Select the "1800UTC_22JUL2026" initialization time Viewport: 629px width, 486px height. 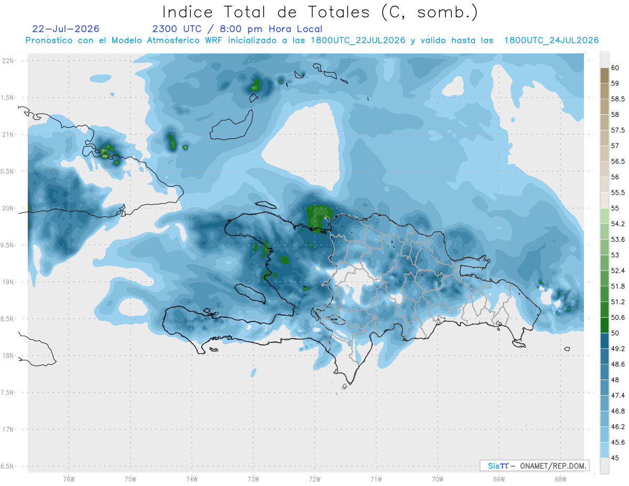point(358,40)
